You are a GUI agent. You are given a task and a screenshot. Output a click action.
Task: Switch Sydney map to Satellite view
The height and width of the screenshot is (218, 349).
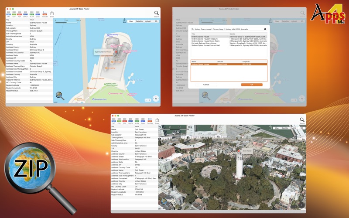139,21
